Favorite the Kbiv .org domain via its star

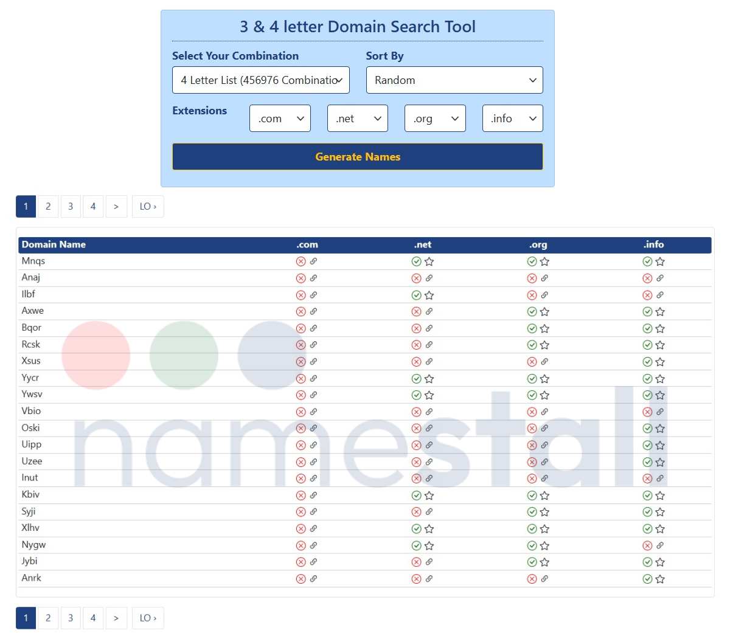coord(544,495)
